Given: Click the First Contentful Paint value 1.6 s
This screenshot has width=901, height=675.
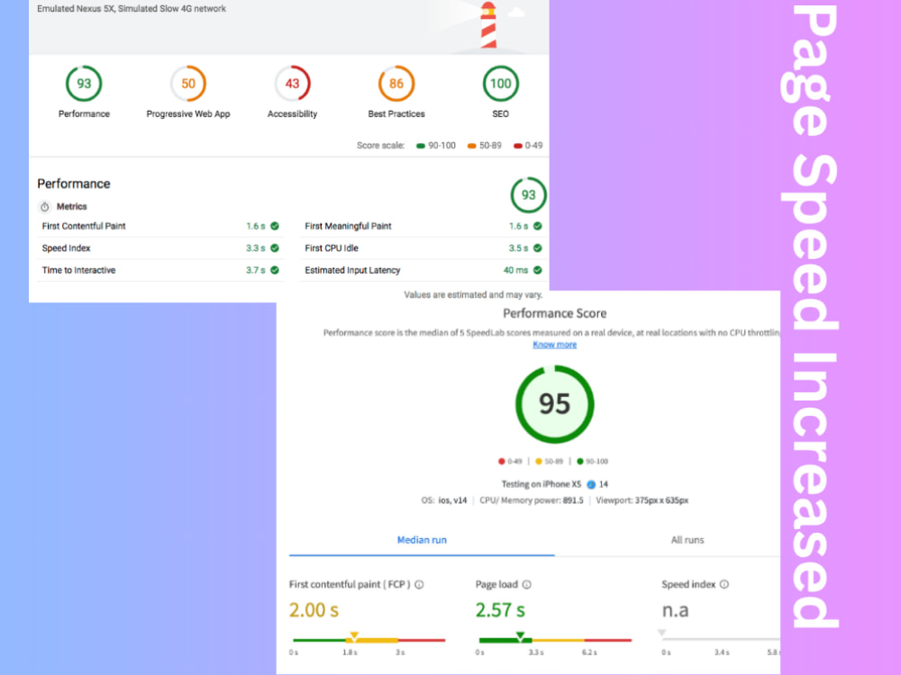Looking at the screenshot, I should click(x=256, y=226).
